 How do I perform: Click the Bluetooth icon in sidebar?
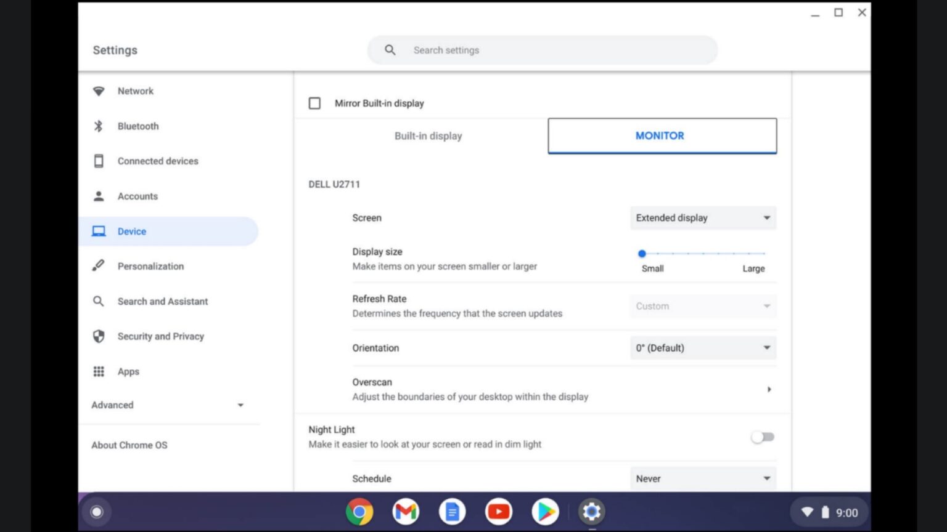[x=99, y=126]
